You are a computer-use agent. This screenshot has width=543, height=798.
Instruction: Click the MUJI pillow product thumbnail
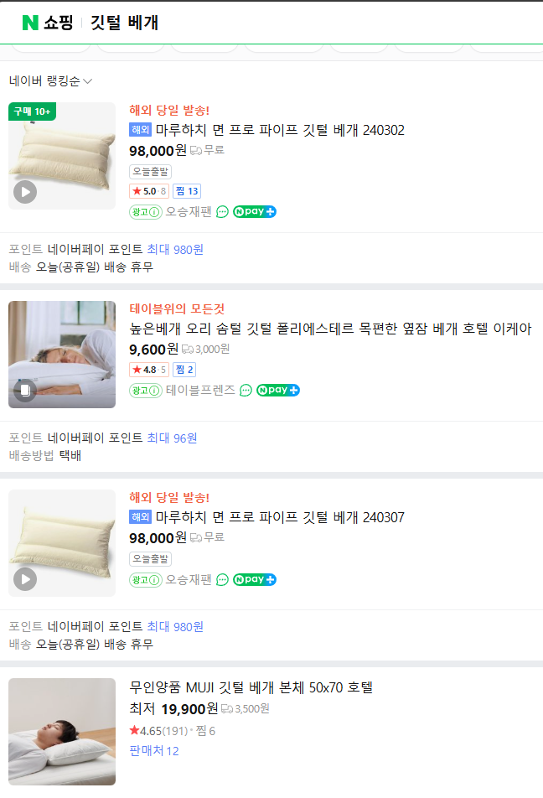[x=61, y=731]
